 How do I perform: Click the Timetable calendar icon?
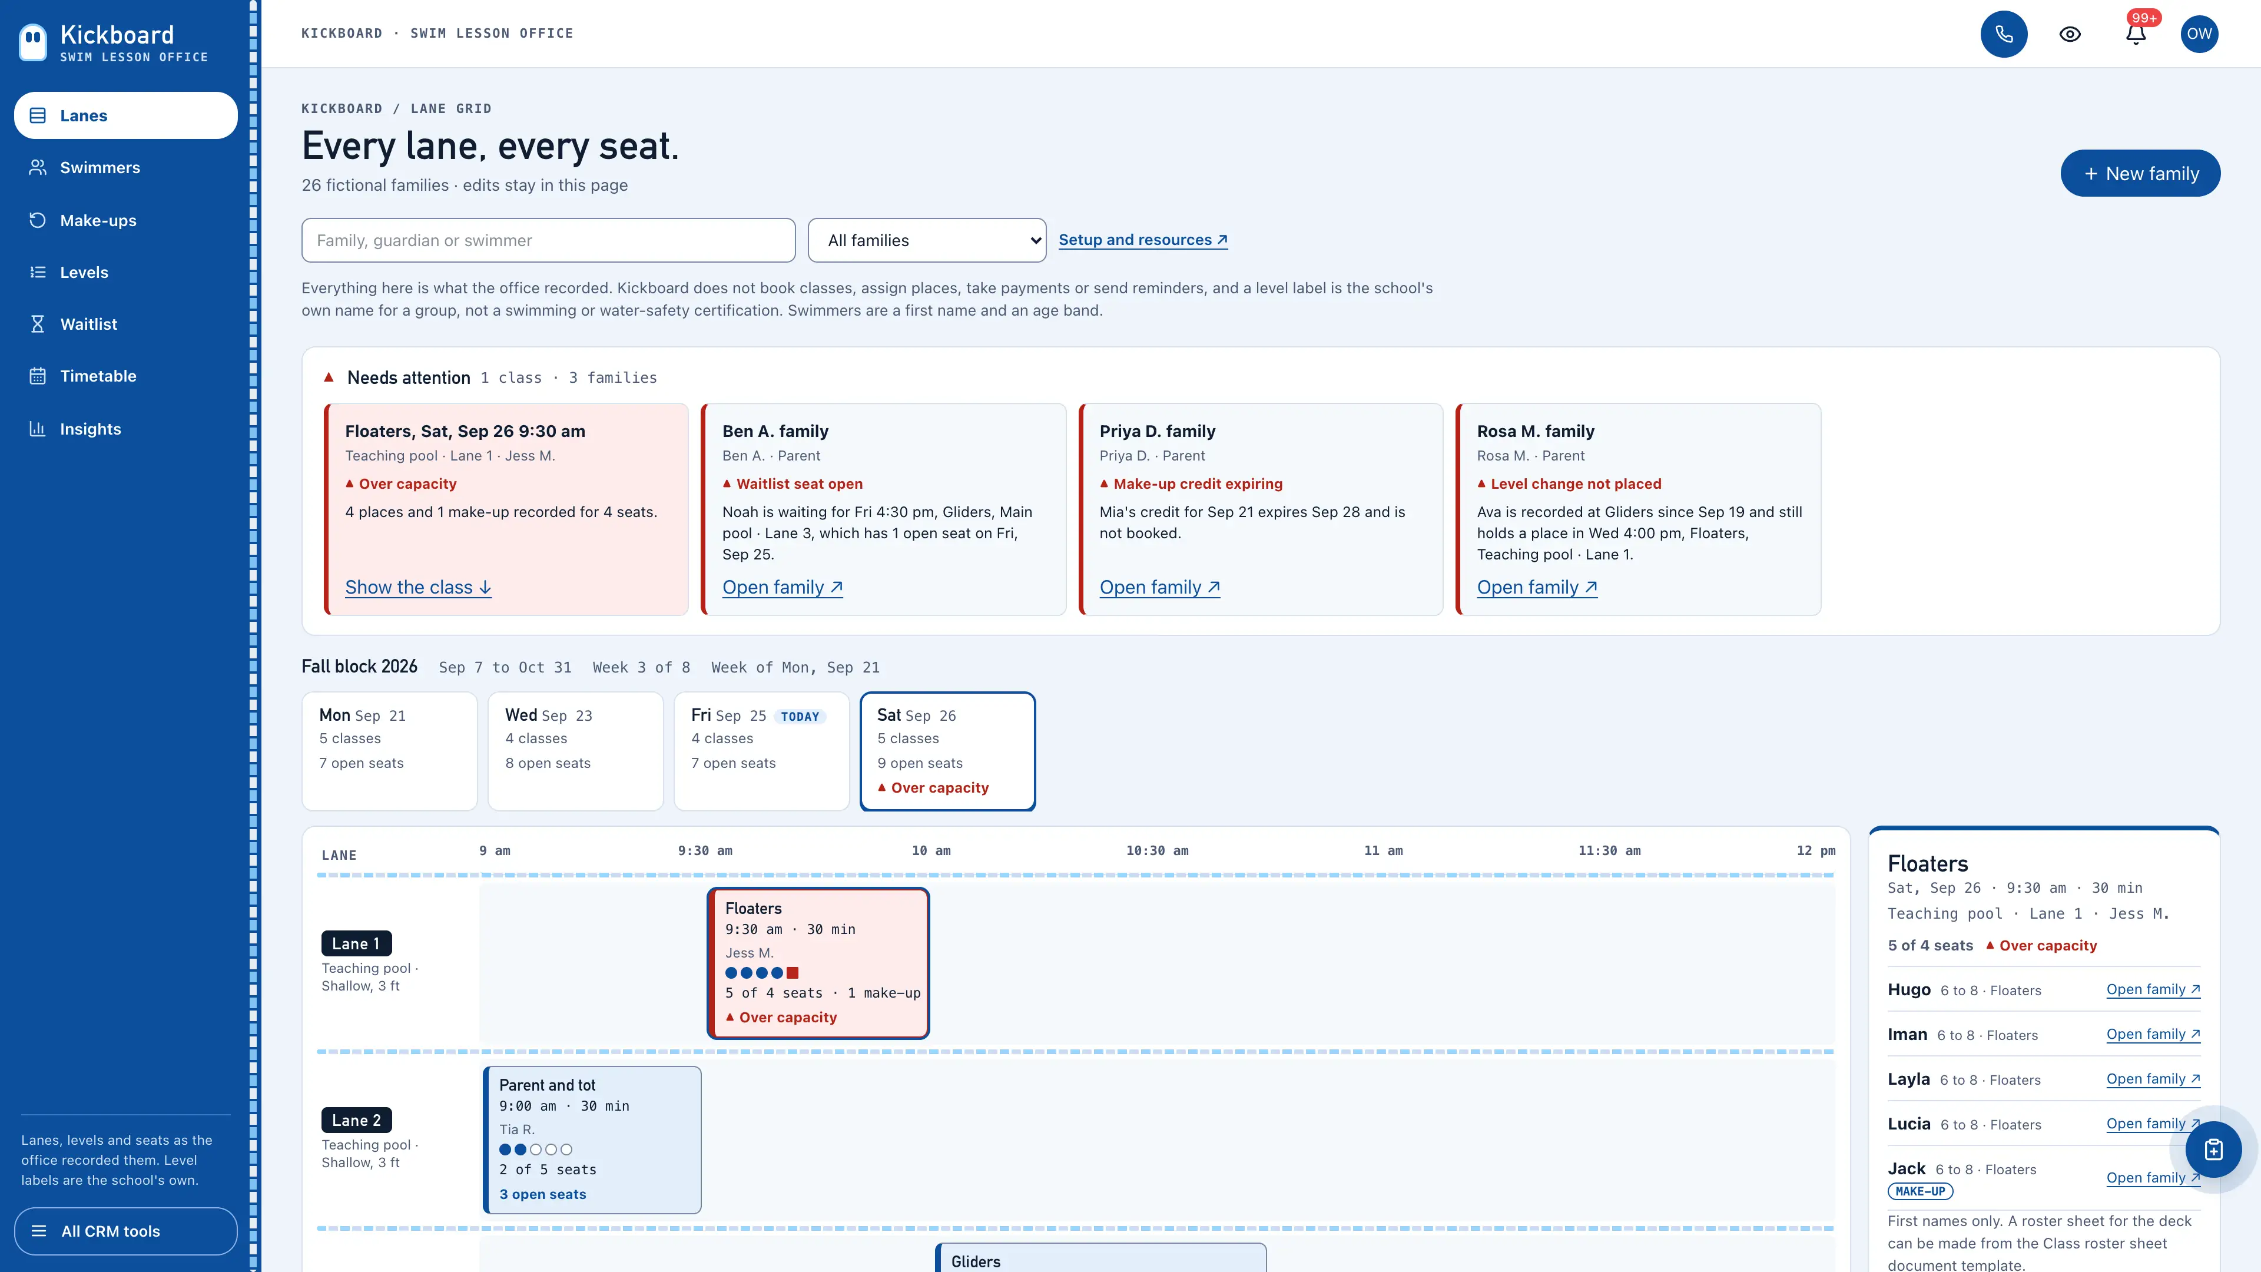tap(37, 376)
